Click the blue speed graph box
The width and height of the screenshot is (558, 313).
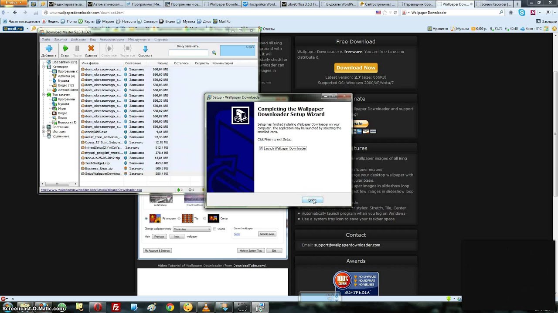click(x=238, y=50)
